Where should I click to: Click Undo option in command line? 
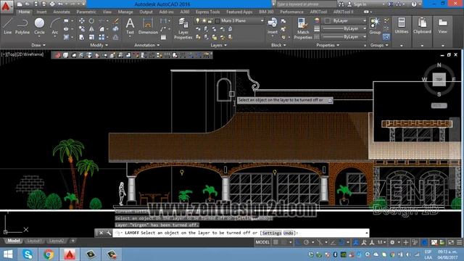pyautogui.click(x=289, y=233)
